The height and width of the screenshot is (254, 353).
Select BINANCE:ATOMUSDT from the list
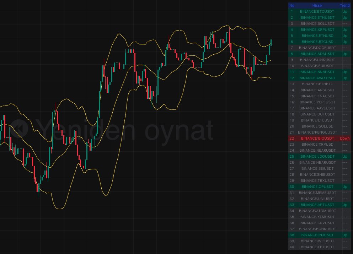(317, 211)
